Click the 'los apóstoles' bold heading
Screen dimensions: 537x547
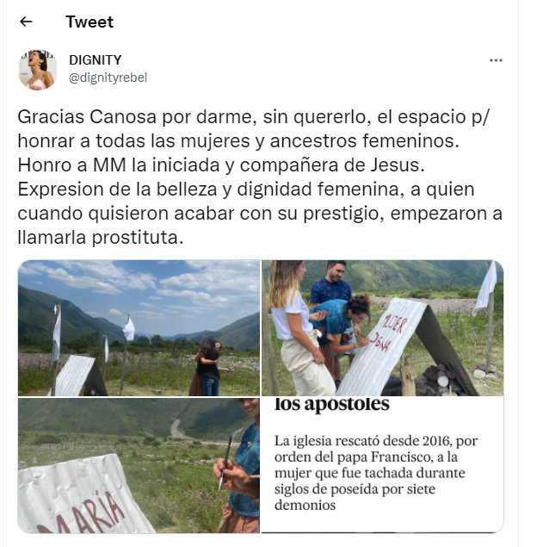tap(331, 404)
